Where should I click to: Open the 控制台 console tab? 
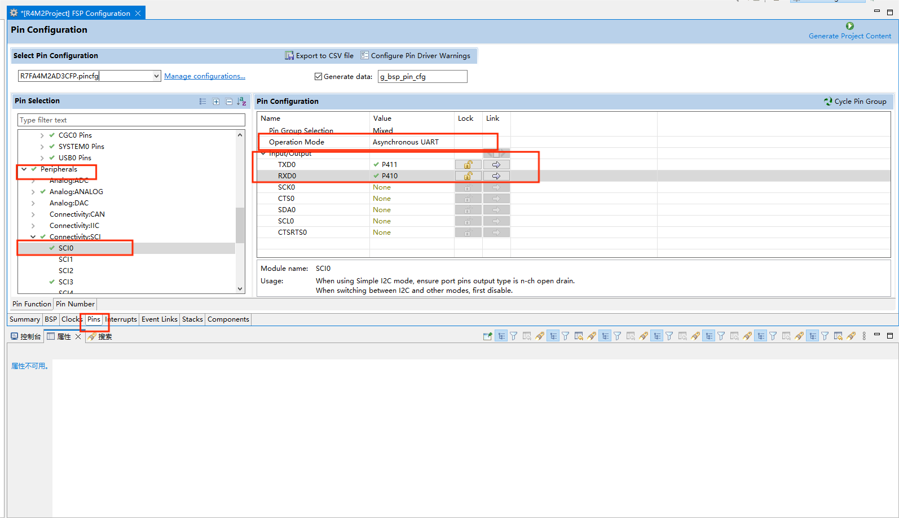point(26,336)
